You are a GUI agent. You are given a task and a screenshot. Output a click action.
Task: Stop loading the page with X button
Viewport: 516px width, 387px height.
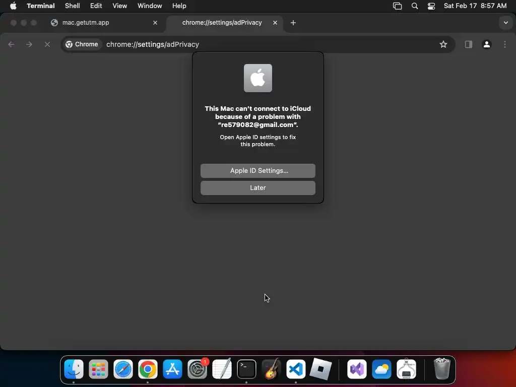point(47,44)
